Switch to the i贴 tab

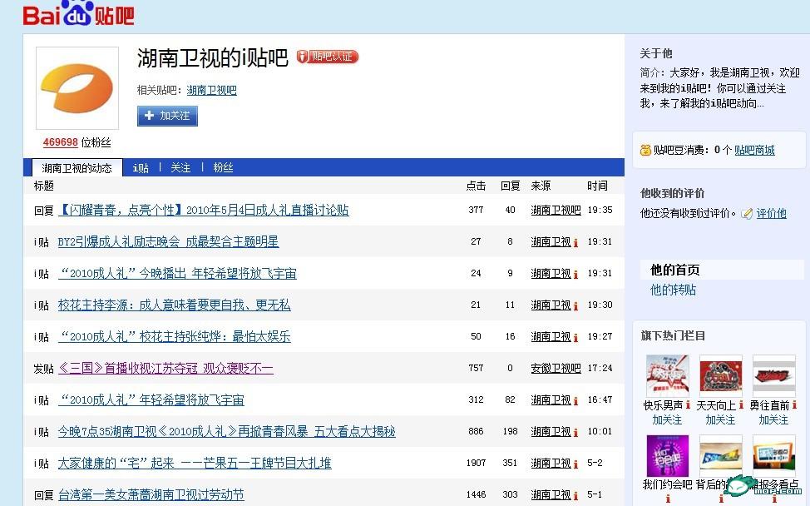click(141, 167)
